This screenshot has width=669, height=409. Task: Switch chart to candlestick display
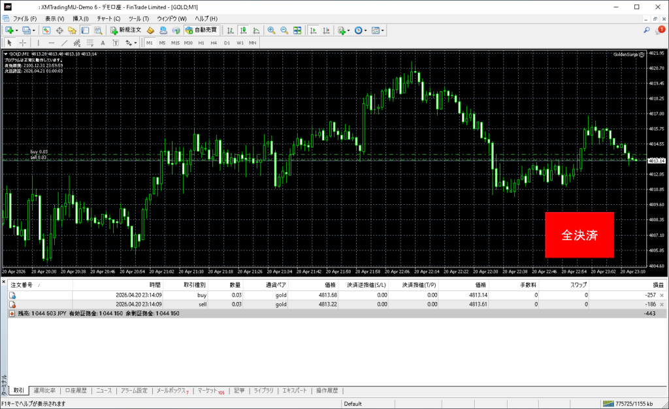[x=243, y=30]
